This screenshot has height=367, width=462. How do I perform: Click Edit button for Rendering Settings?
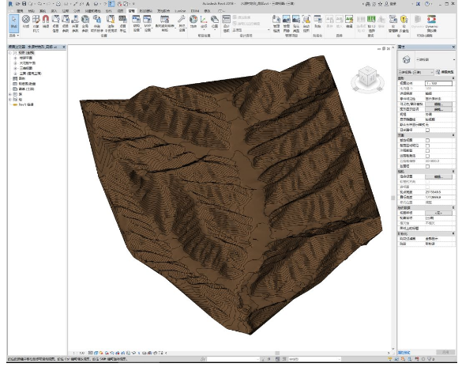[438, 176]
